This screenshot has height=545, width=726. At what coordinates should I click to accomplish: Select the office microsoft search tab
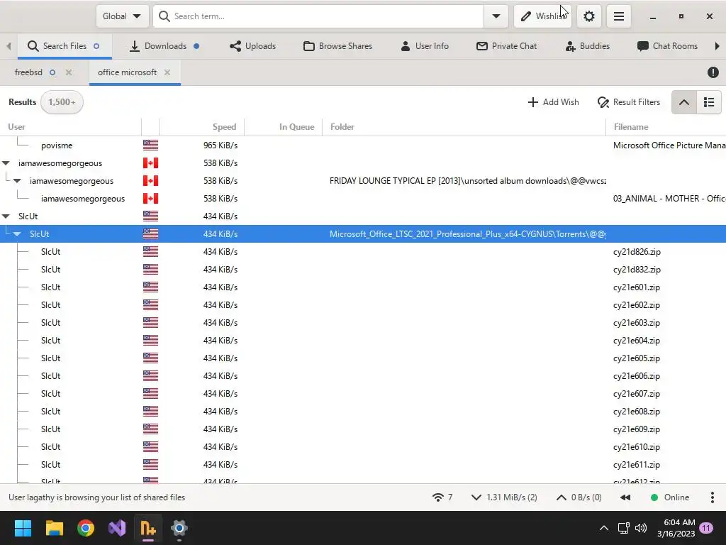coord(128,72)
